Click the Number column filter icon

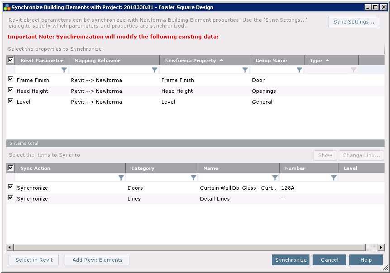334,177
